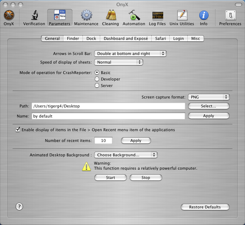This screenshot has width=245, height=225.
Task: Click the toolbar toggle pill button
Action: click(x=239, y=5)
